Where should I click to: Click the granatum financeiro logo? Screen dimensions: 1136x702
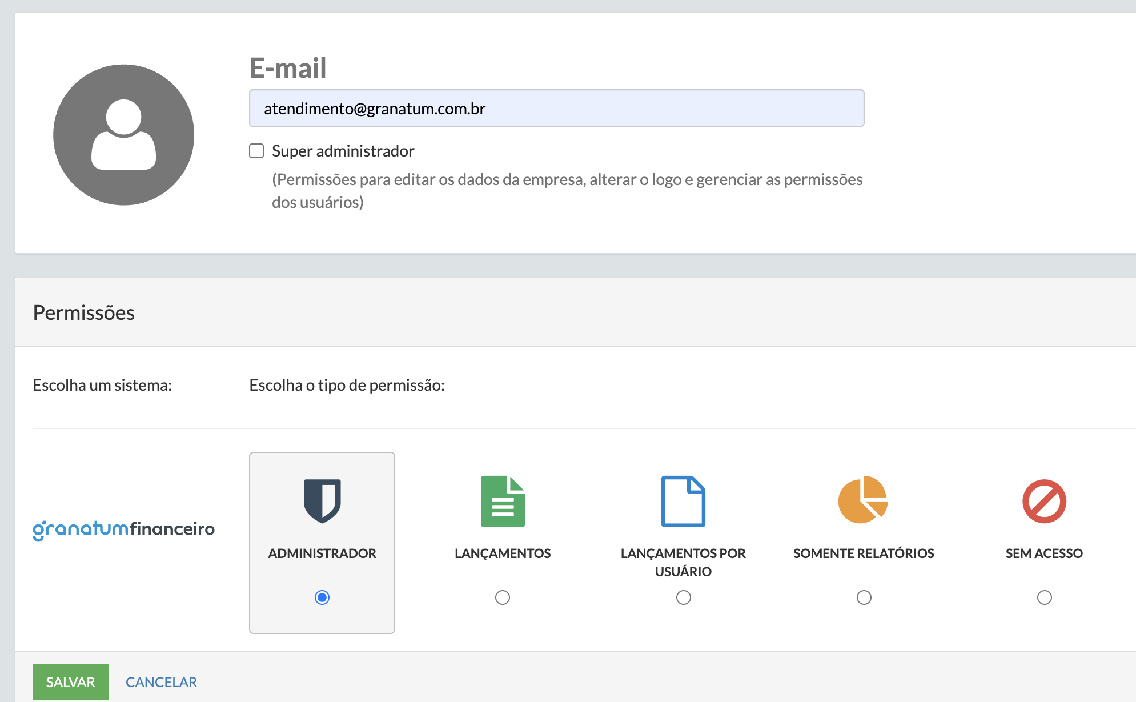[124, 529]
